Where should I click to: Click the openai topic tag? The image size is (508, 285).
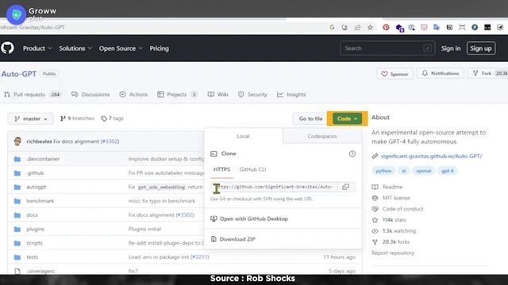point(423,171)
